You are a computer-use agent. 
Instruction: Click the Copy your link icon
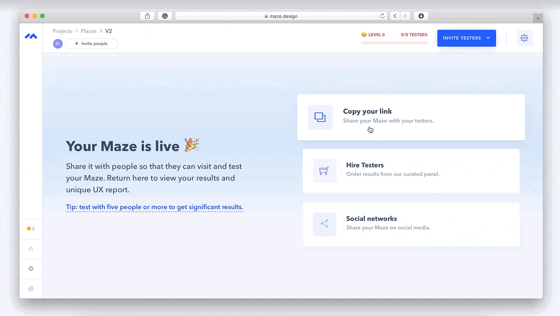pos(320,117)
